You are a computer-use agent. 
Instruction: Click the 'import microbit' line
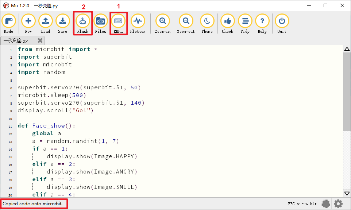45,65
